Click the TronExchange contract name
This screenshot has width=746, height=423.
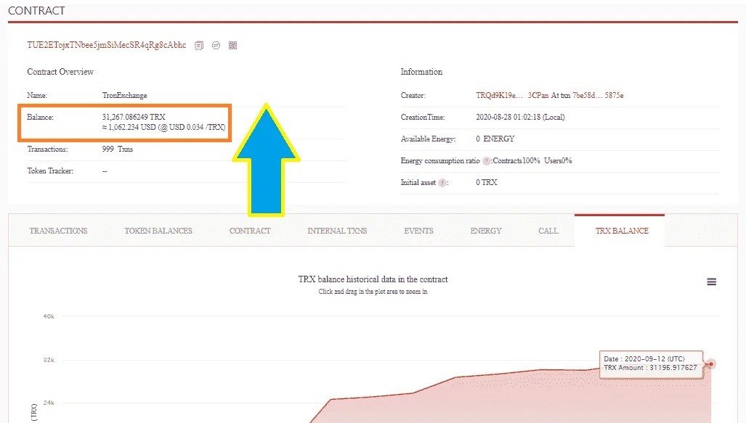point(125,96)
